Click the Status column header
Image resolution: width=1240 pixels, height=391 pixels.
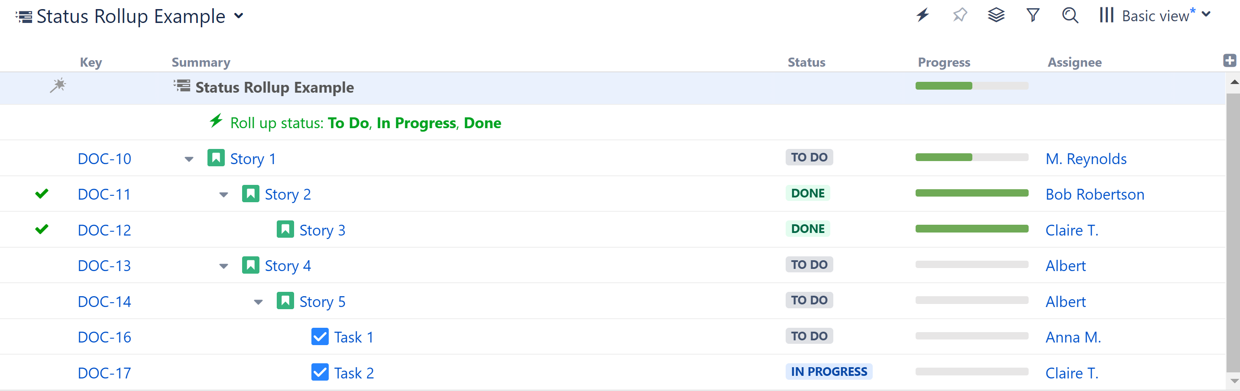[806, 62]
